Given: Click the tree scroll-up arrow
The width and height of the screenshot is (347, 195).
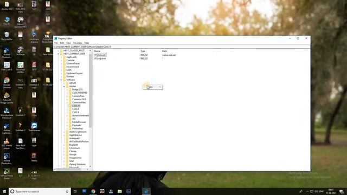Looking at the screenshot, I should [x=90, y=50].
